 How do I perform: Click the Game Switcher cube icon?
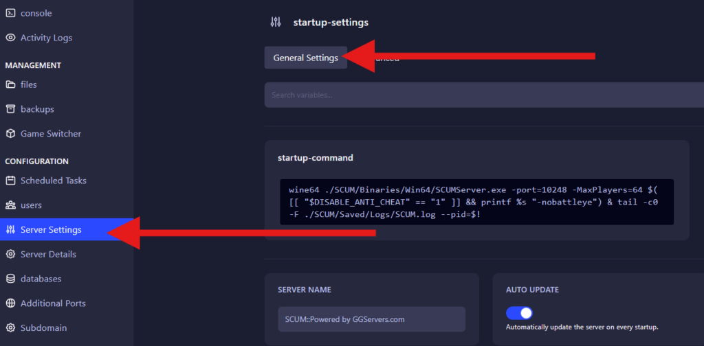pos(10,134)
